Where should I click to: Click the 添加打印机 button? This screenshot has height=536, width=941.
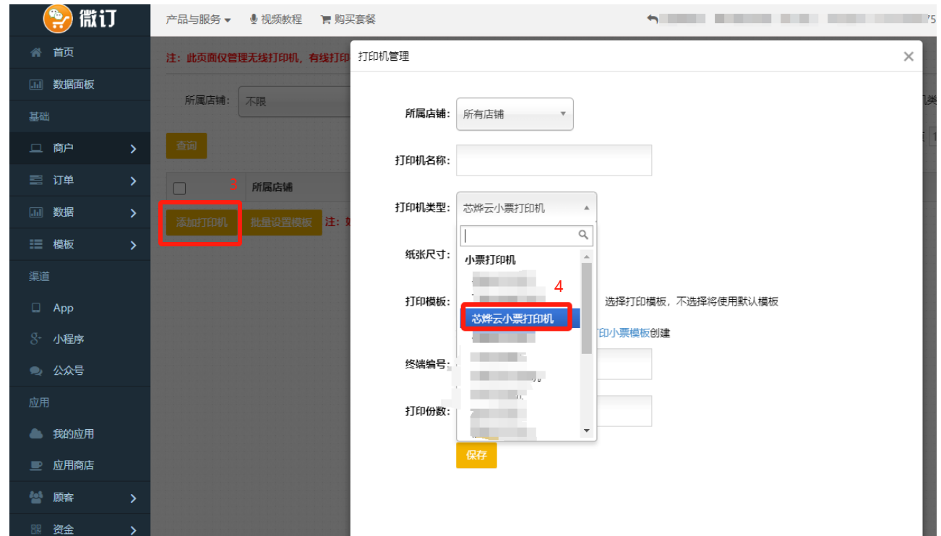tap(202, 222)
